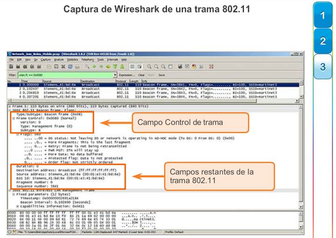
Task: Open the filter history dropdown arrow
Action: pos(115,75)
